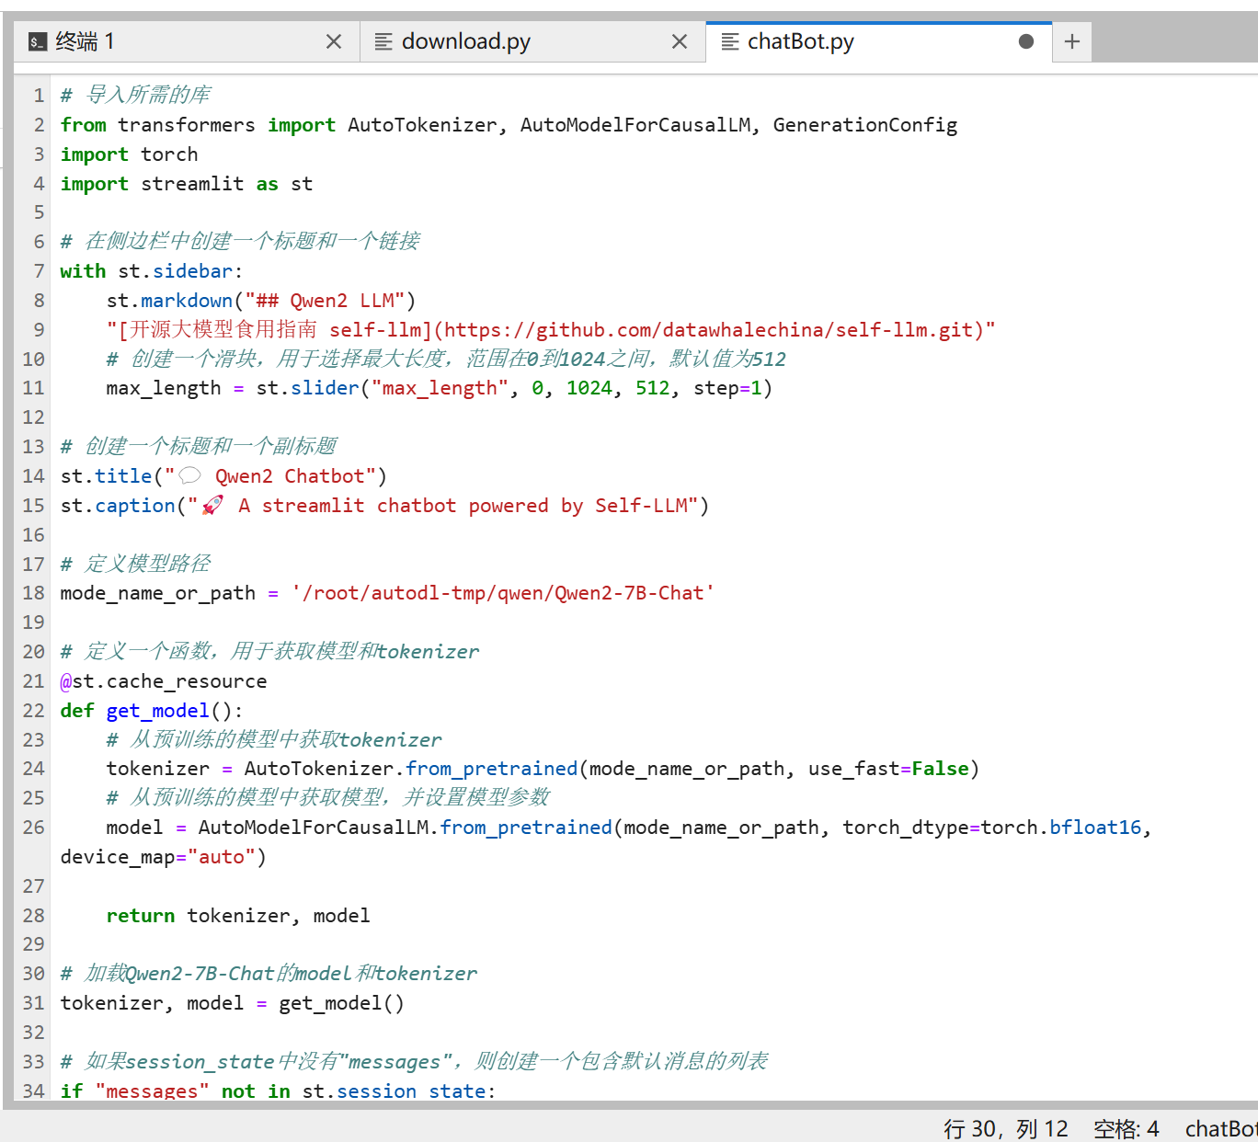Click the st.slider call on line 11

(307, 388)
